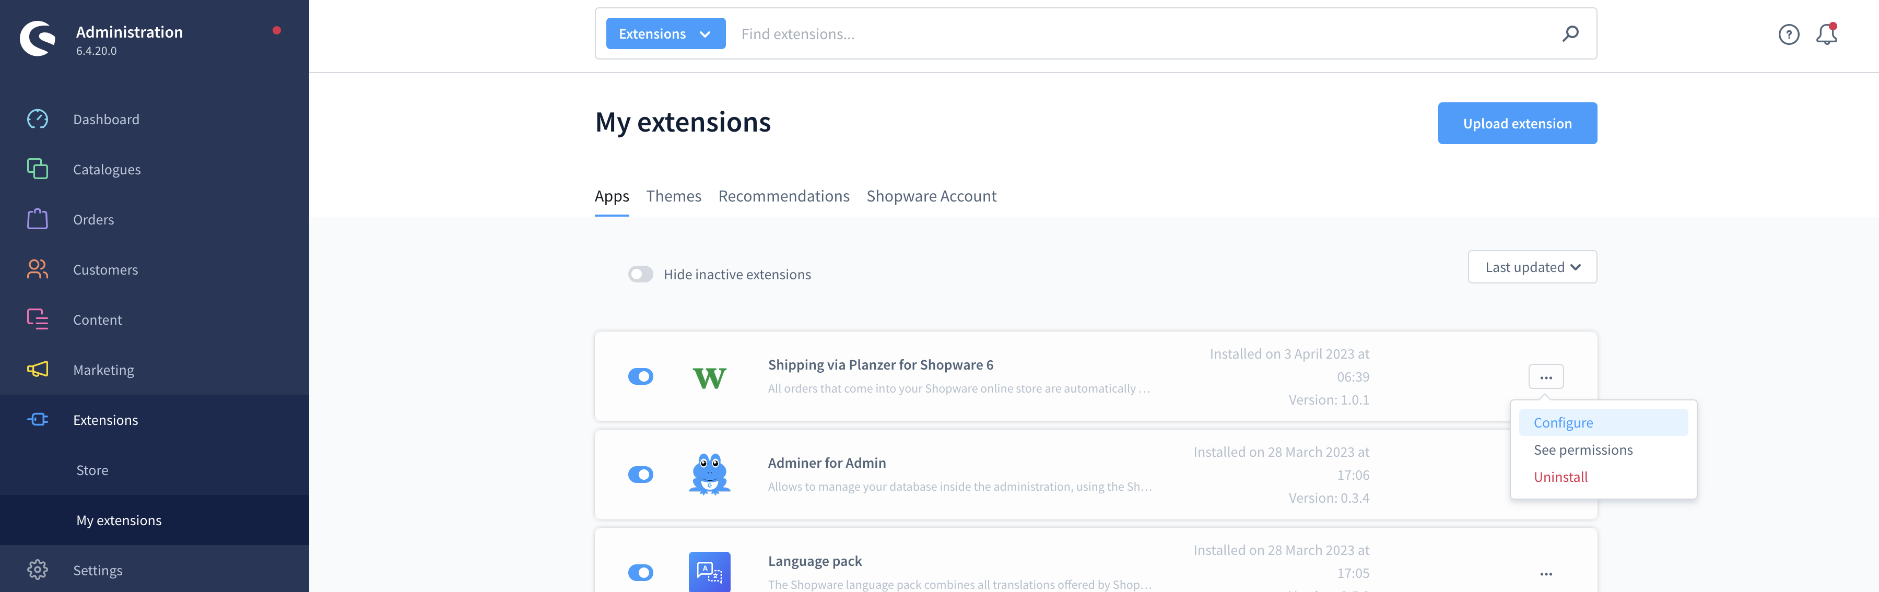Disable the Adminer for Admin extension
1879x592 pixels.
coord(640,474)
